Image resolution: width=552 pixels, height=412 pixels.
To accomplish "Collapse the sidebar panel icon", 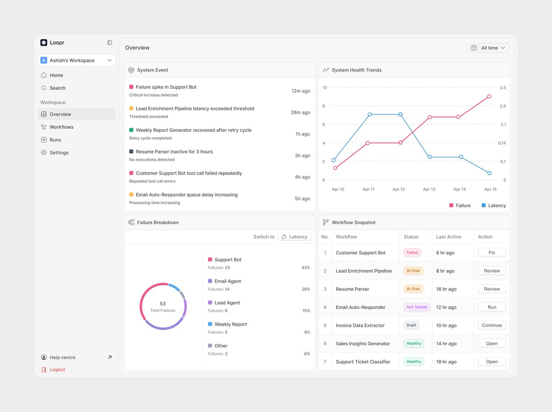I will pyautogui.click(x=109, y=42).
